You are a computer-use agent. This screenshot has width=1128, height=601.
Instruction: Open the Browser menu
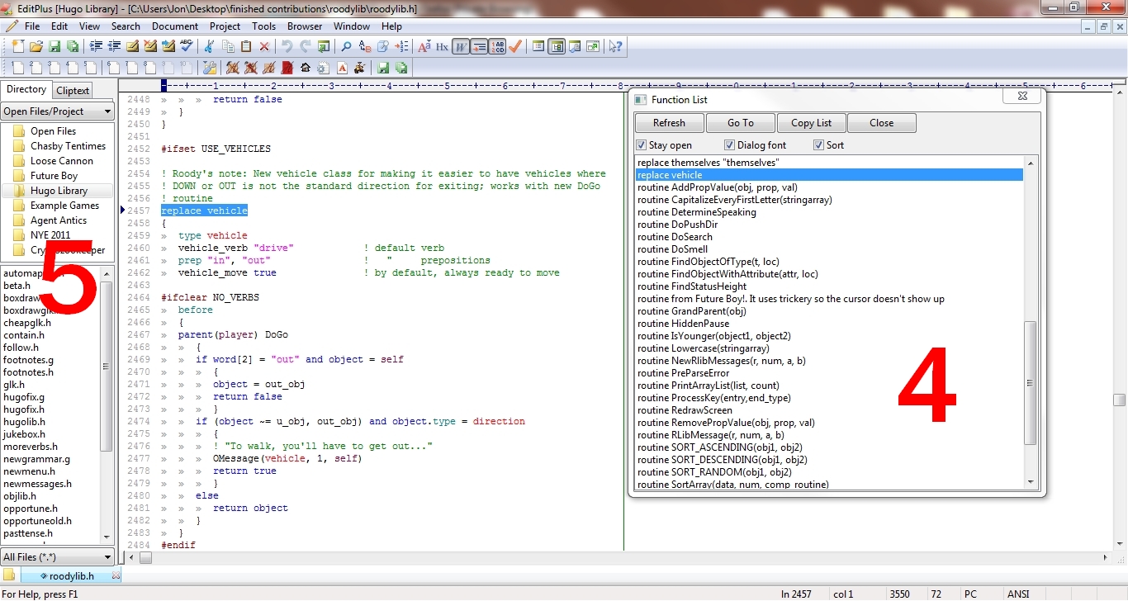coord(305,26)
